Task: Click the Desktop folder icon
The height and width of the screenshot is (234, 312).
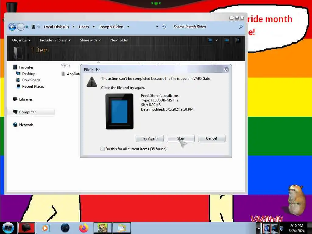Action: click(x=18, y=73)
